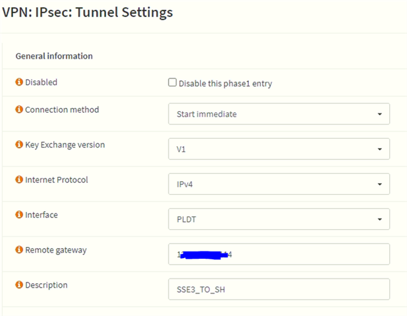Click the Connection method help icon

(19, 109)
